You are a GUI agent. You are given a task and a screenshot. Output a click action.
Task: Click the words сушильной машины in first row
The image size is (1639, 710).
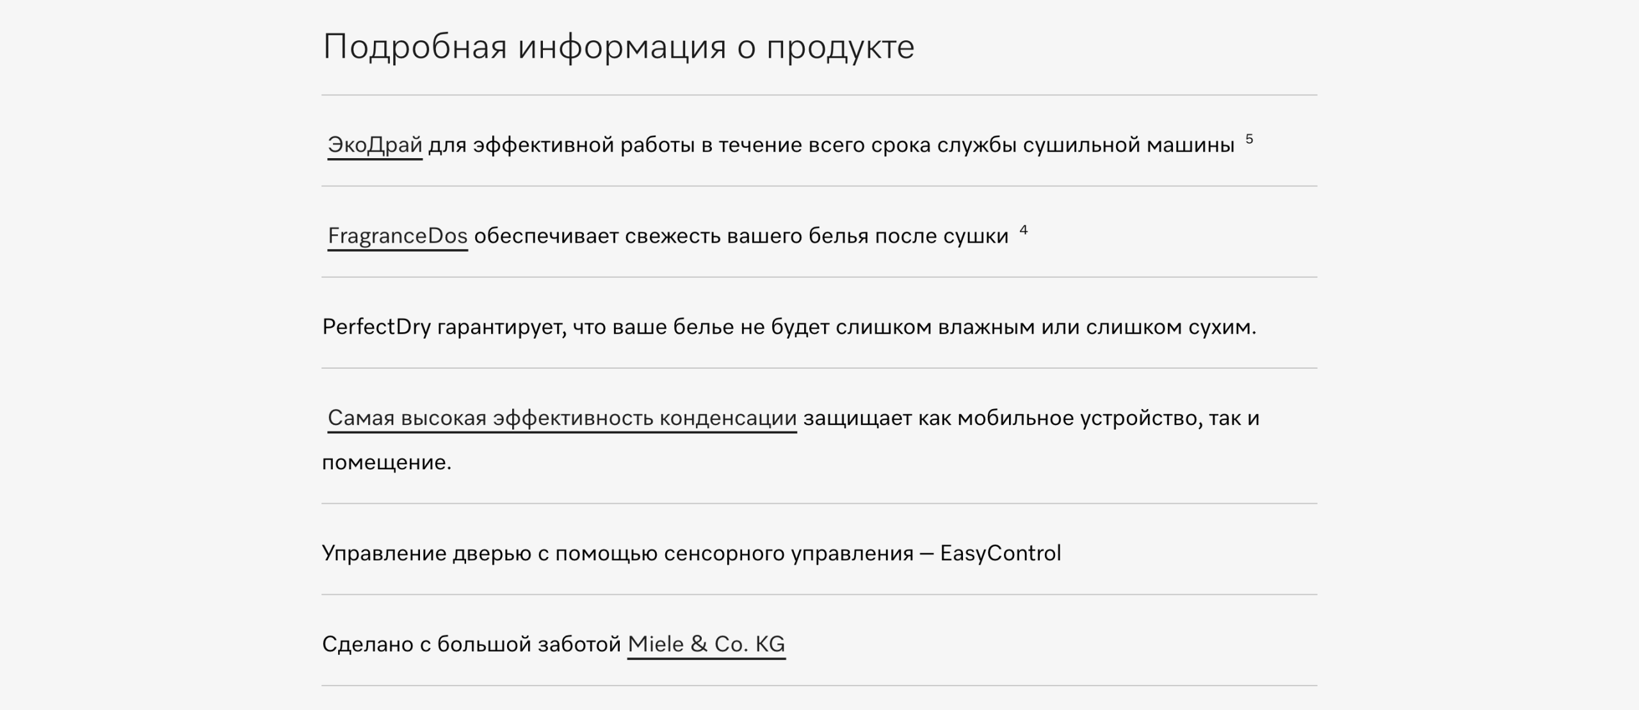[x=1129, y=145]
